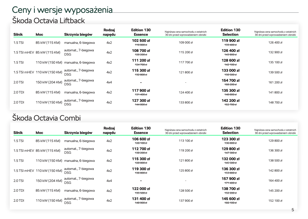
Task: Select the 164 400 zł value in Combi table
Action: (x=275, y=181)
